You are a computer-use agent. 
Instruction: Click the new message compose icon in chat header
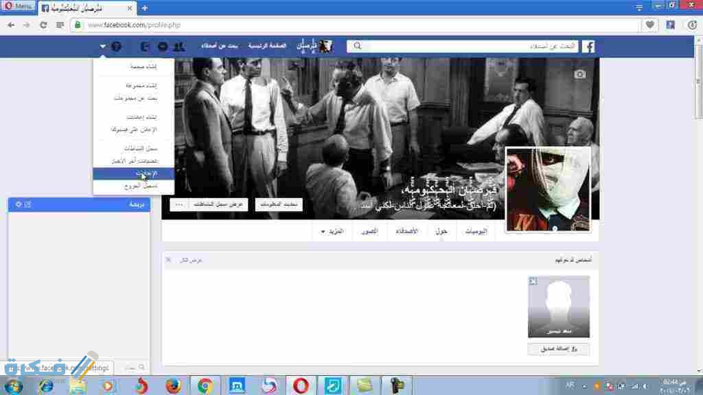pyautogui.click(x=27, y=204)
